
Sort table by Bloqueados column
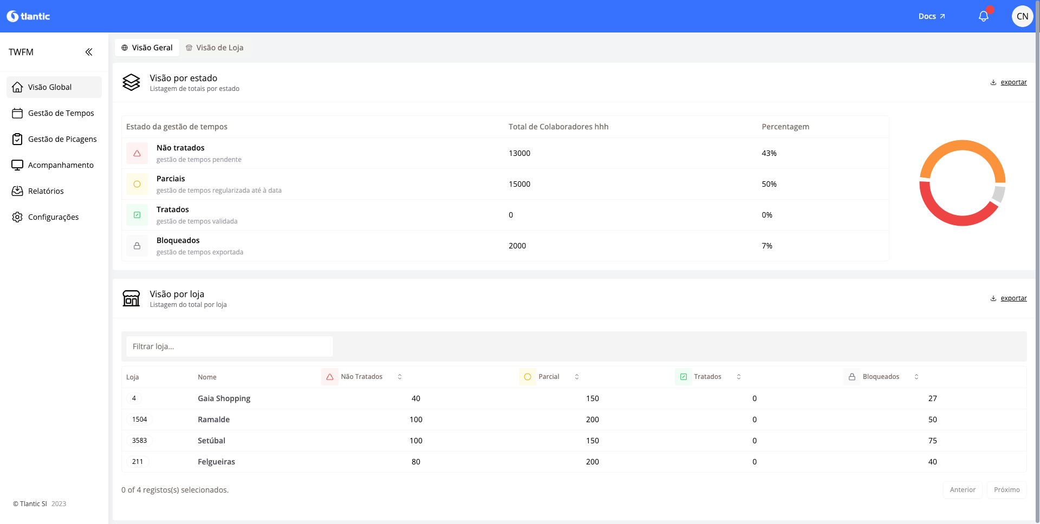click(916, 377)
